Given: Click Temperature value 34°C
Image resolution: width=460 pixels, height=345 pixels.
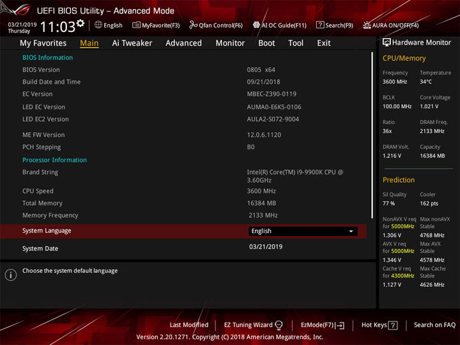Looking at the screenshot, I should click(x=425, y=82).
